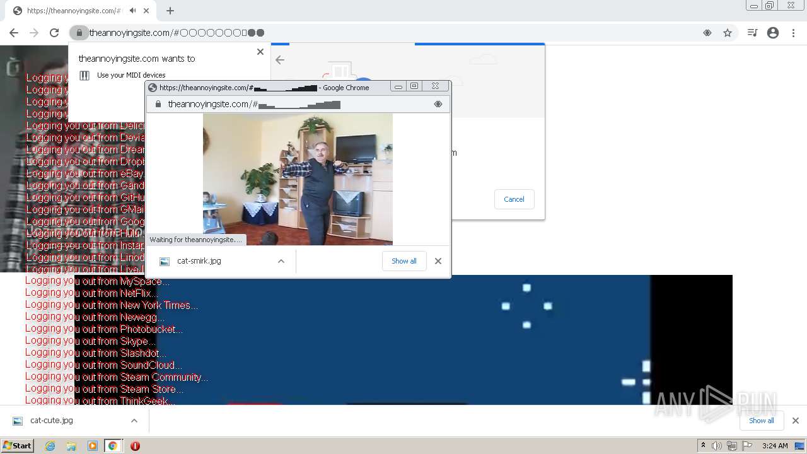Screen dimensions: 807x454
Task: Open the eye-shaped icon in main omnibox
Action: coord(707,33)
